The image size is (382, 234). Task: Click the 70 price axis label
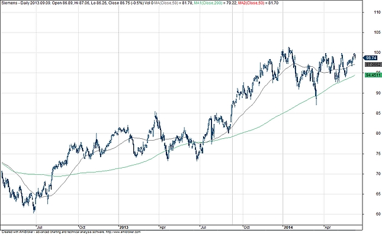point(378,174)
